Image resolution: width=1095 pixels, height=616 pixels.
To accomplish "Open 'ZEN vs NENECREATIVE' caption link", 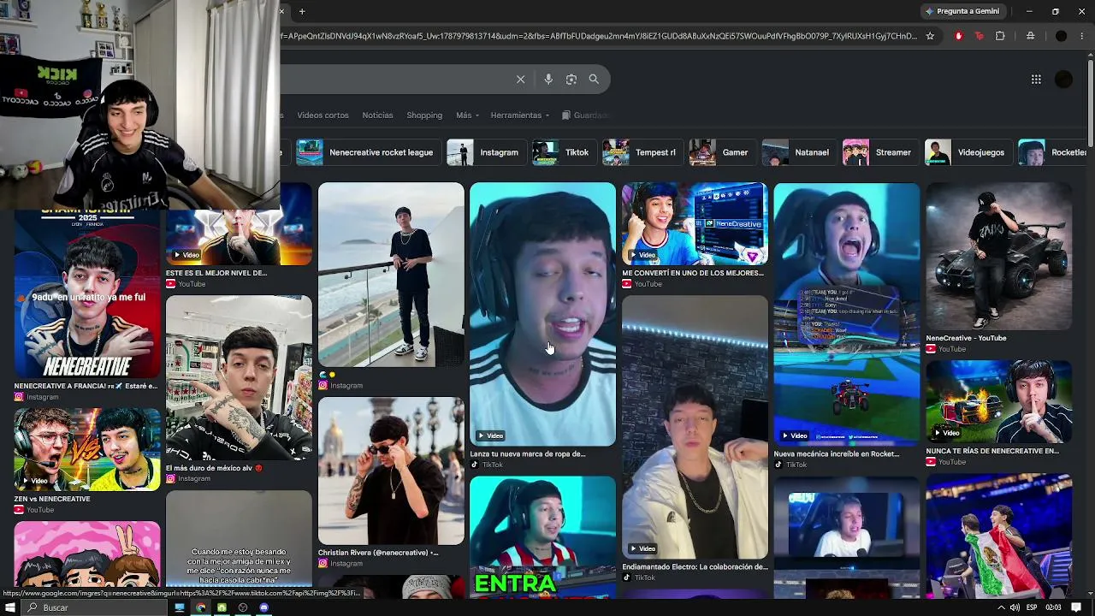I will tap(52, 499).
